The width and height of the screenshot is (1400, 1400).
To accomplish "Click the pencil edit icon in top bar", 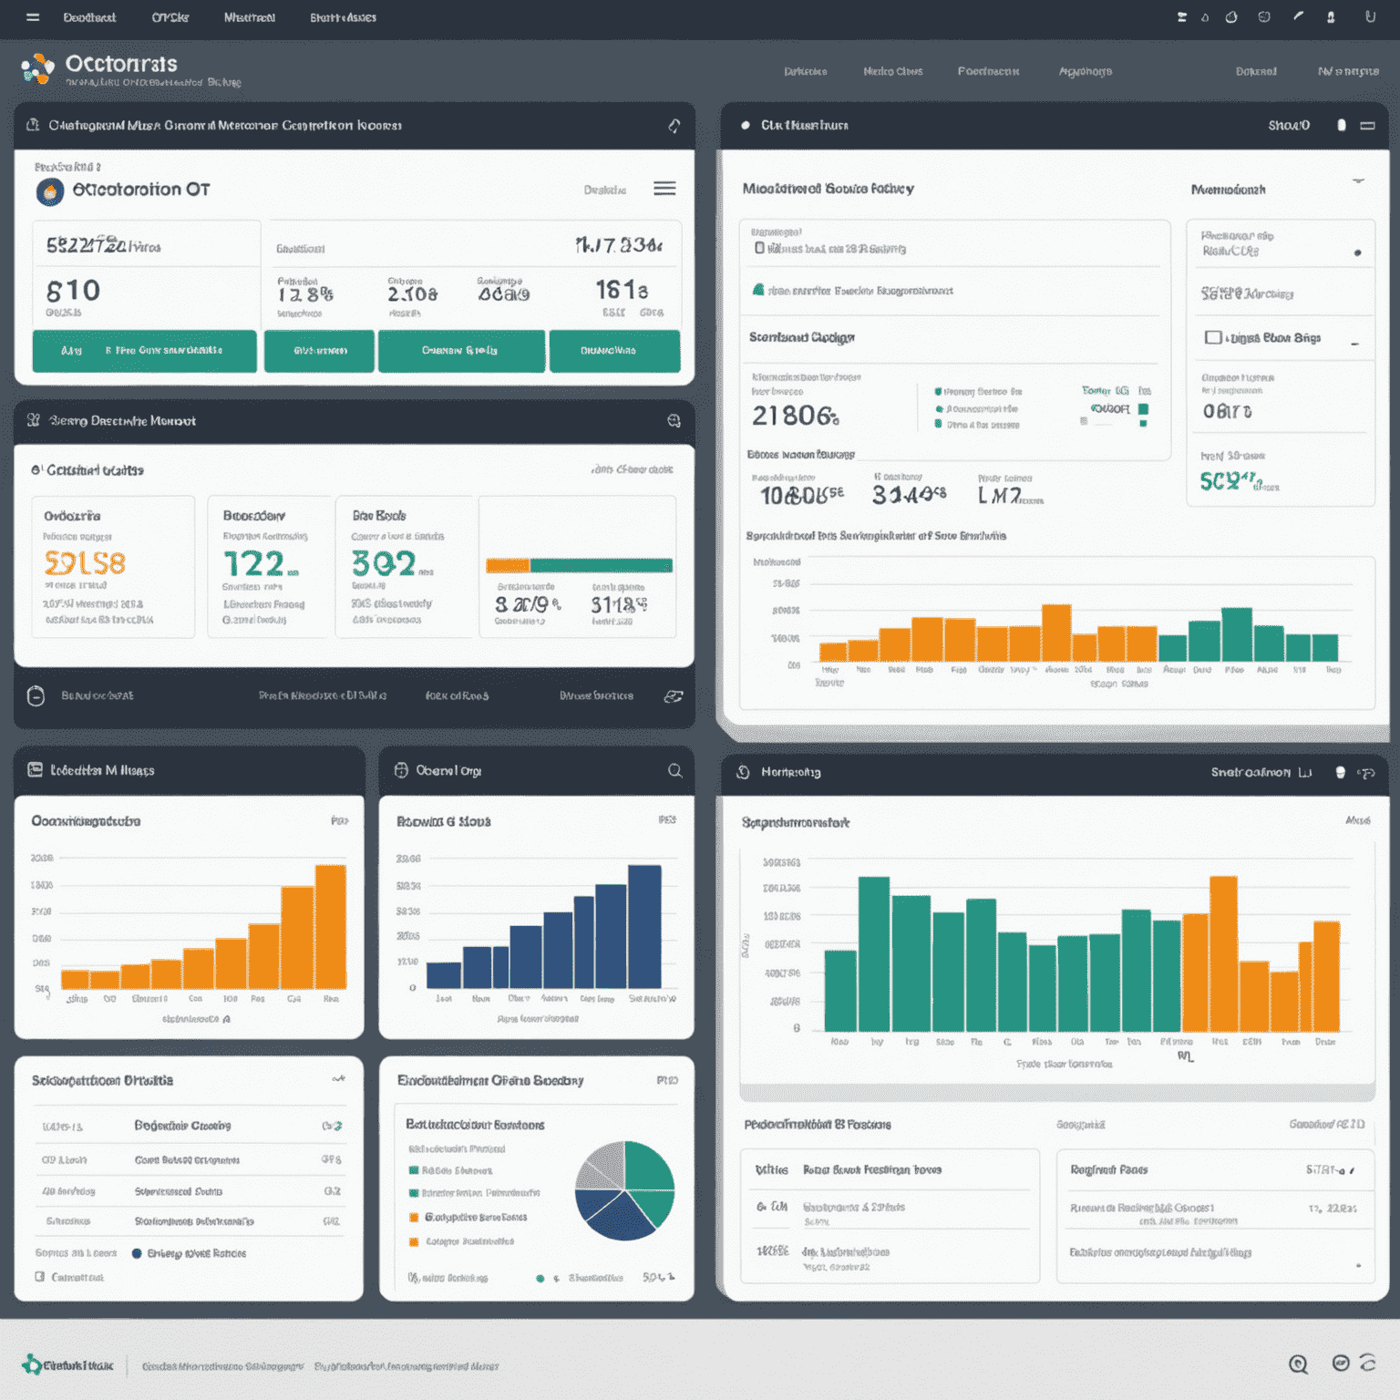I will coord(1298,16).
